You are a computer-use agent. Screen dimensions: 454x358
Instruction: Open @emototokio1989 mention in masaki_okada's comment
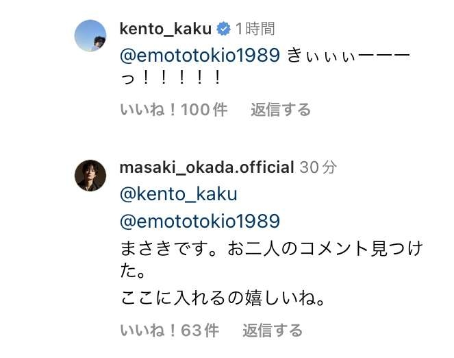200,221
